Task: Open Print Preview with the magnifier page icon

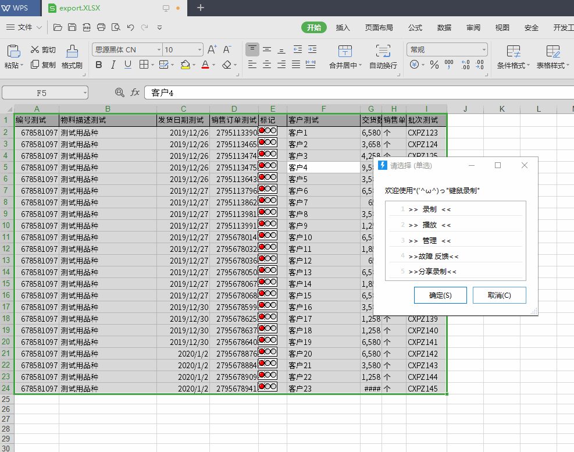Action: 116,27
